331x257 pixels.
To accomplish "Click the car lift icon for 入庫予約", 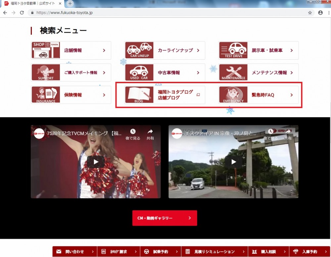I will 296,251.
